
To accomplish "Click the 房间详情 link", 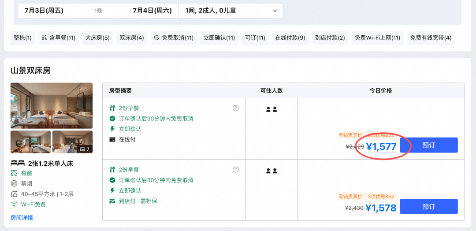I will click(x=22, y=218).
